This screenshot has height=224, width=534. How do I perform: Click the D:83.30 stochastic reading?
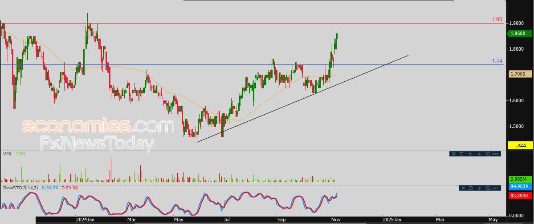70,188
